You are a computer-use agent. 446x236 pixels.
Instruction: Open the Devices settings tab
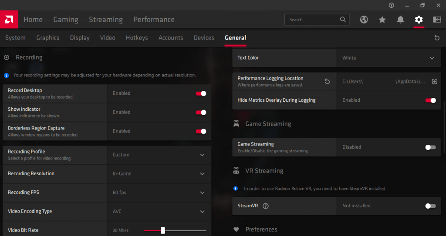coord(204,38)
